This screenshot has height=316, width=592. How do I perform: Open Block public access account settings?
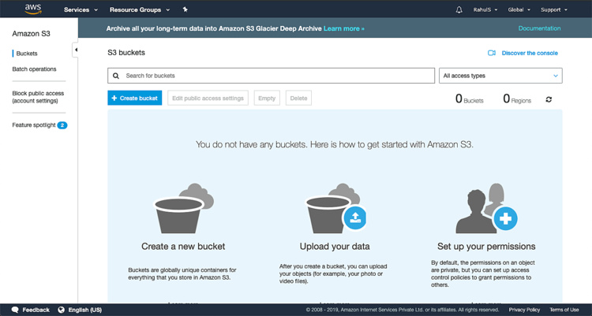tap(38, 97)
